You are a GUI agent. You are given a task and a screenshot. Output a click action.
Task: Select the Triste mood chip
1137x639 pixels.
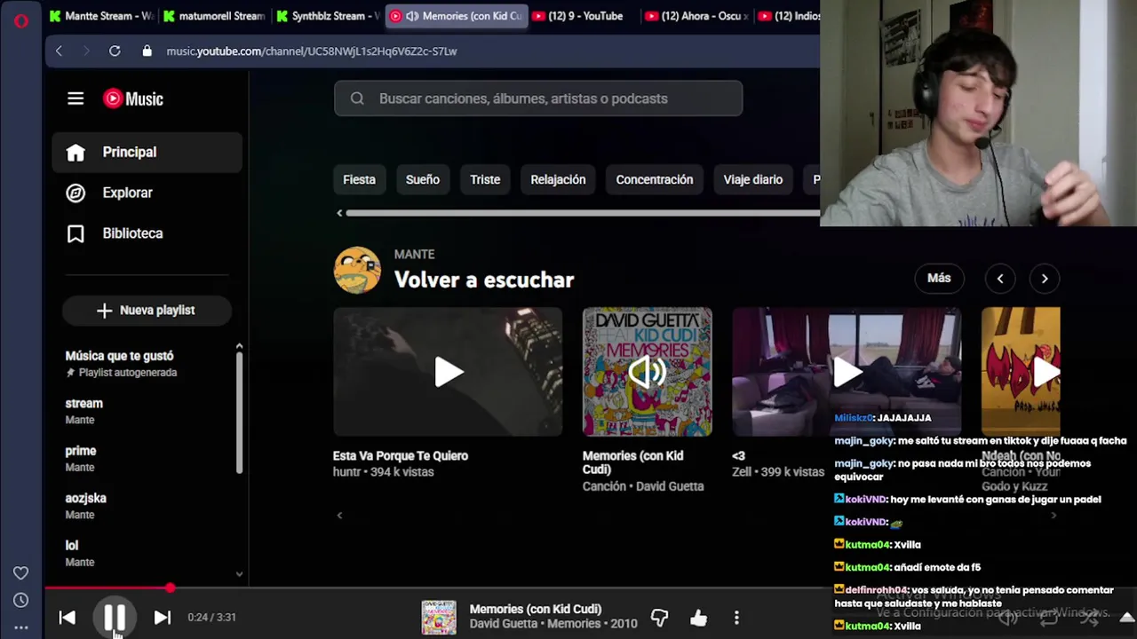(485, 179)
